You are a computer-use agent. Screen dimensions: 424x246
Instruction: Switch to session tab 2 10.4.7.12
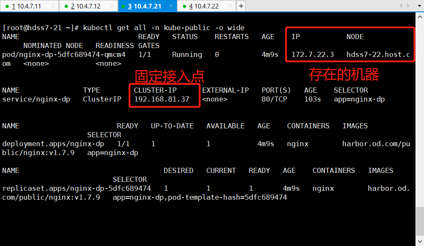pyautogui.click(x=85, y=6)
